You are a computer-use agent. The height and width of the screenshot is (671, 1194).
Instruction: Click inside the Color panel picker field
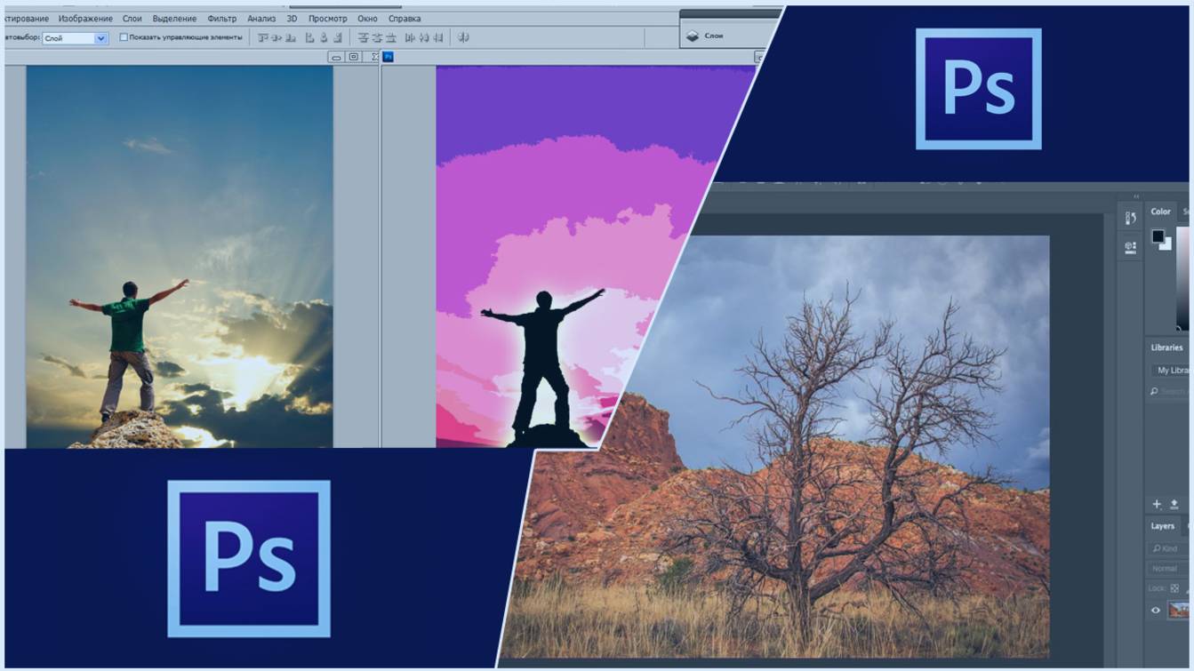click(x=1184, y=278)
